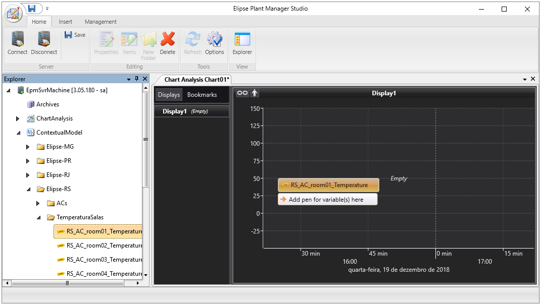Switch to the Home ribbon tab
The image size is (540, 305).
(x=39, y=22)
